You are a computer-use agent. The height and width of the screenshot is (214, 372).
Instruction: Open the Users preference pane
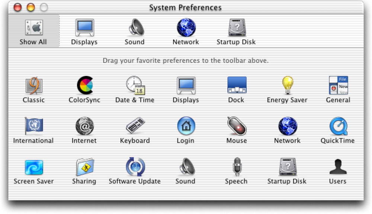tap(338, 171)
